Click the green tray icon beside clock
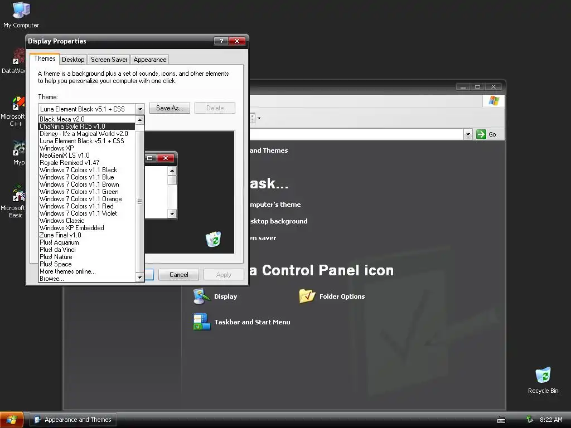The width and height of the screenshot is (571, 428). [x=530, y=420]
